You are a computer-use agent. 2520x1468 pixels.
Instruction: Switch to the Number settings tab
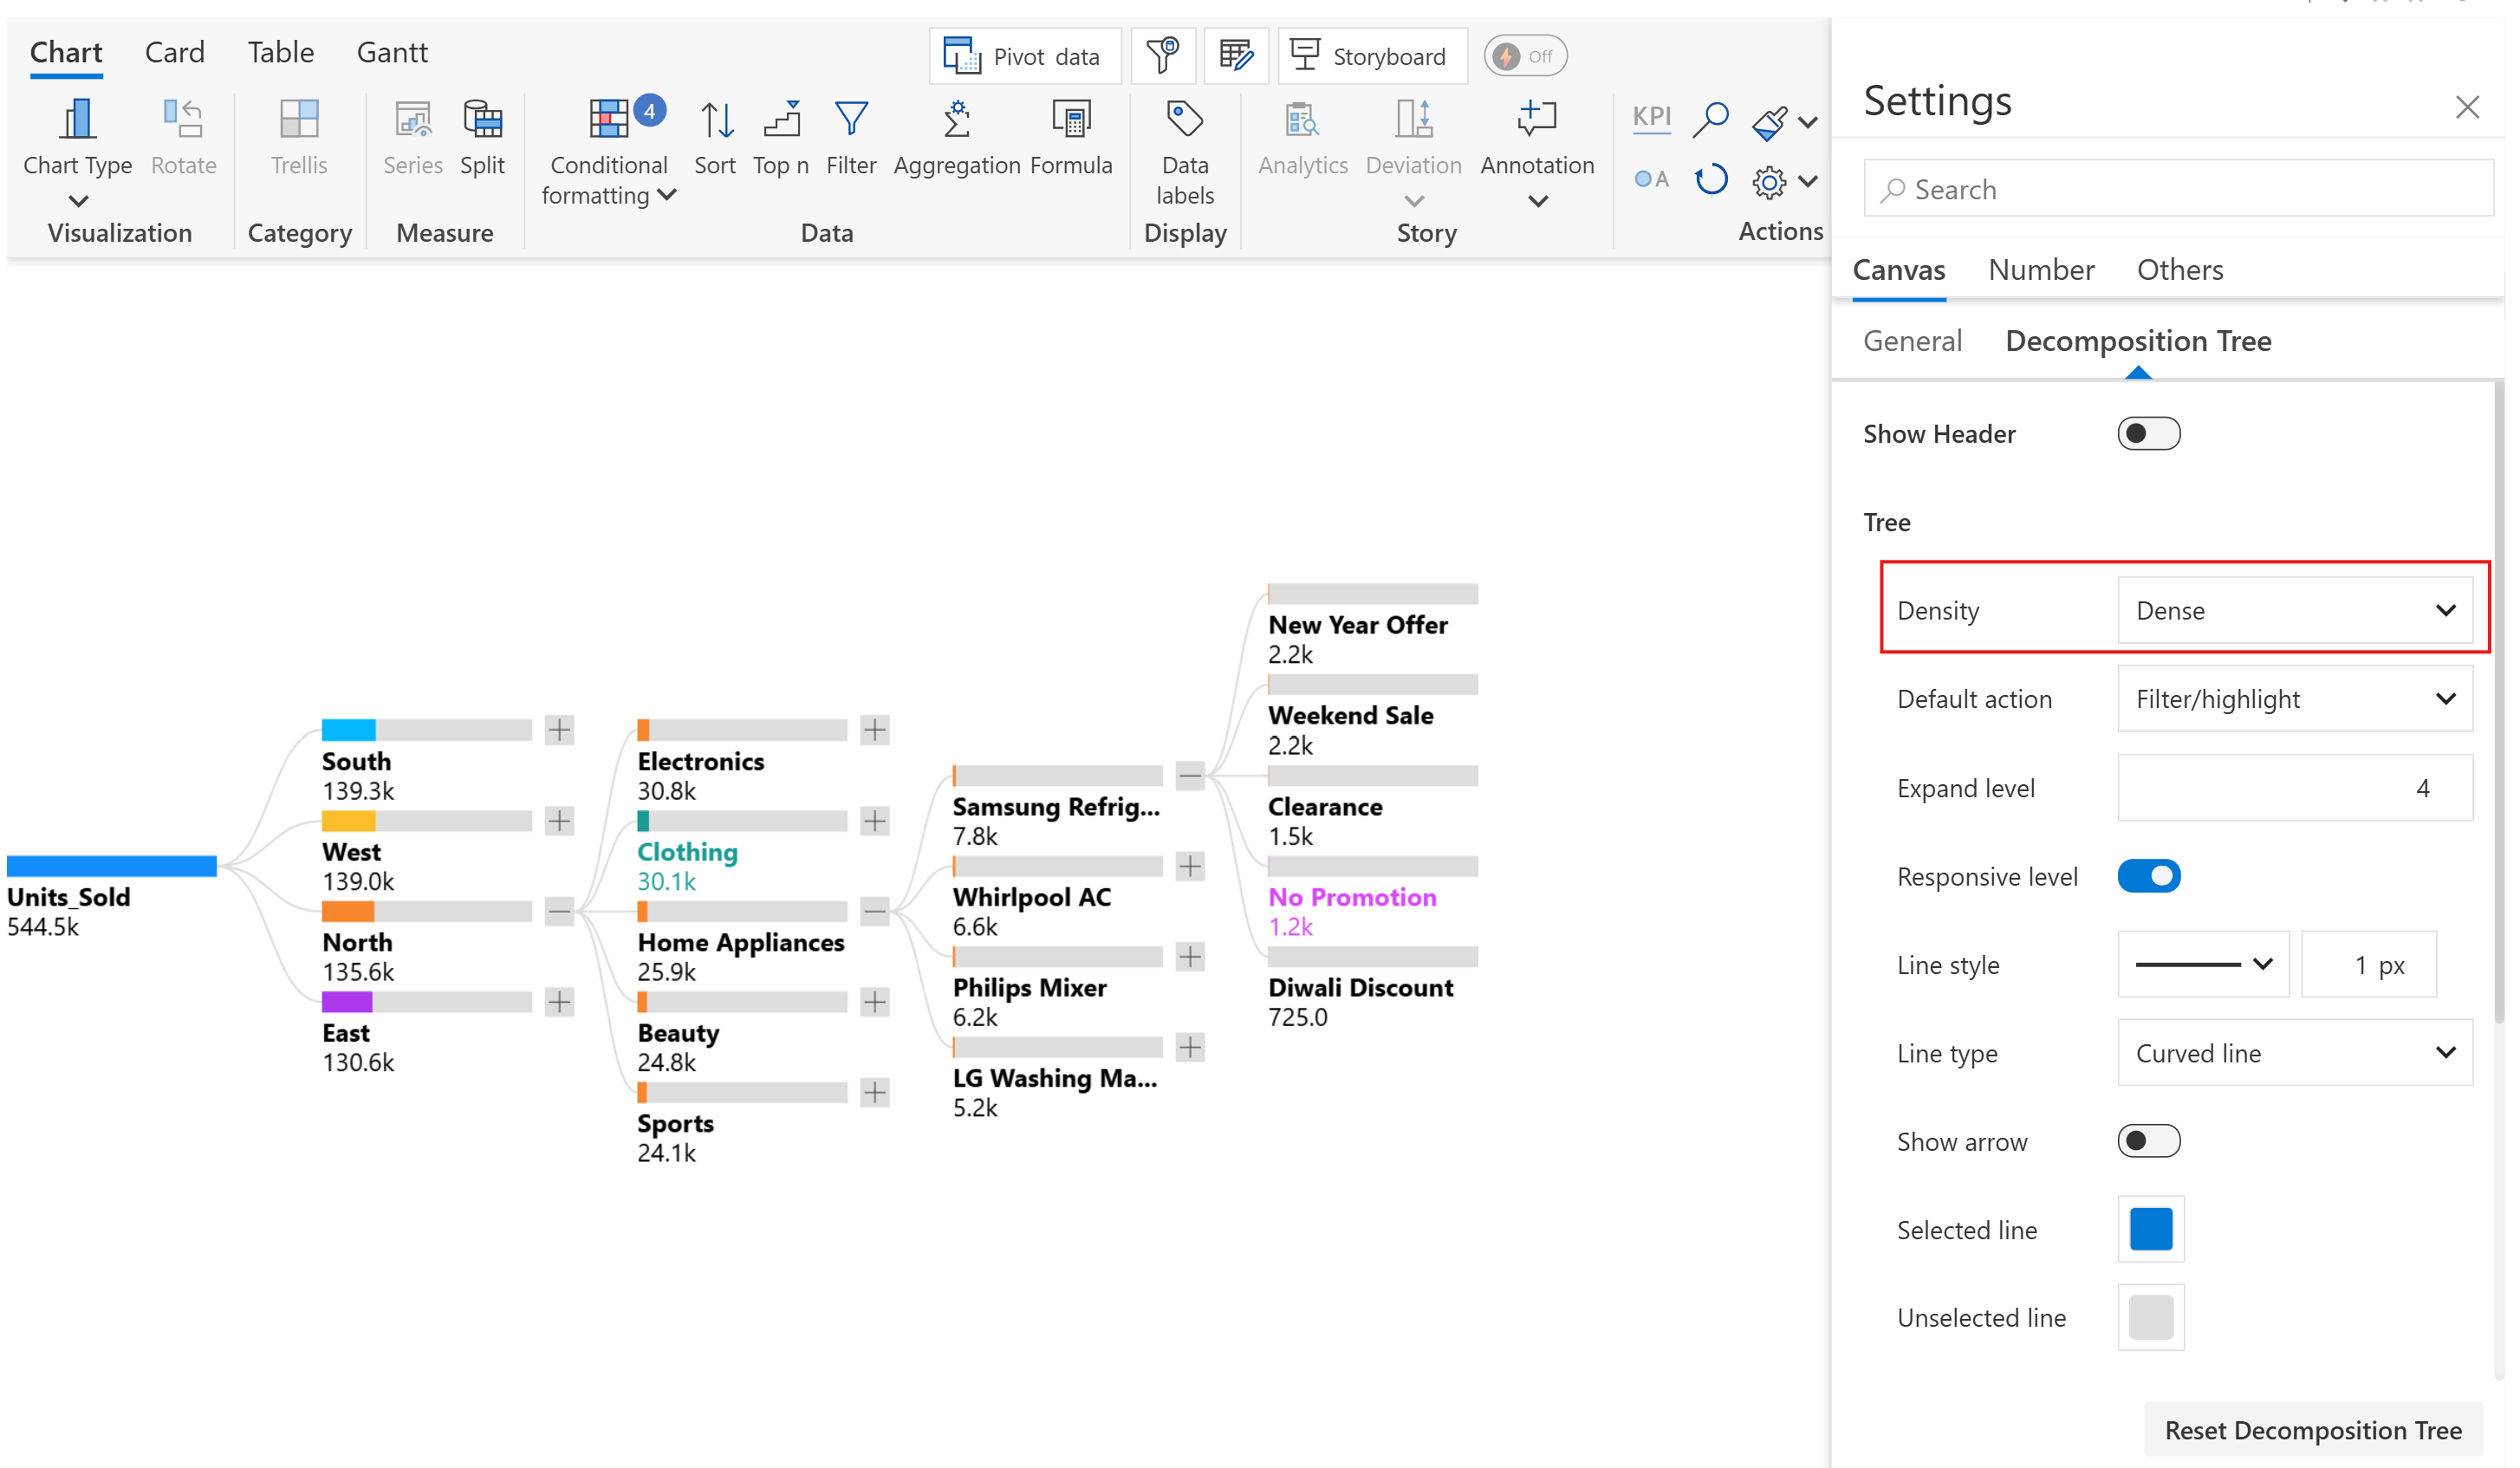pyautogui.click(x=2040, y=270)
